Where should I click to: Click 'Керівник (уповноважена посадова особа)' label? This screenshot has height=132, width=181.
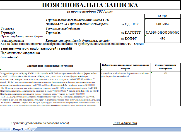40,123
